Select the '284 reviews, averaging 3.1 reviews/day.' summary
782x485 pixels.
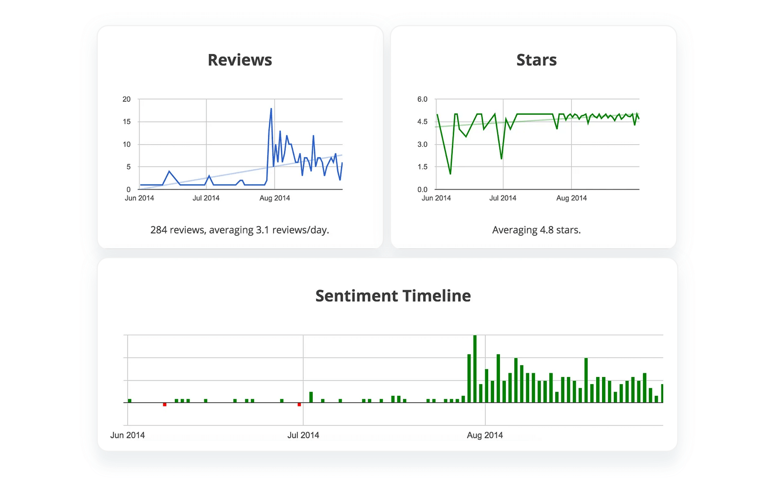(240, 230)
